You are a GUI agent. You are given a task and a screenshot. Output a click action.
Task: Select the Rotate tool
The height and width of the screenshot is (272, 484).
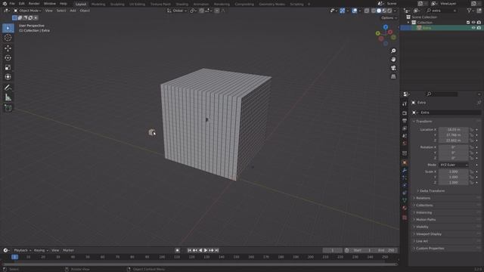(x=8, y=57)
